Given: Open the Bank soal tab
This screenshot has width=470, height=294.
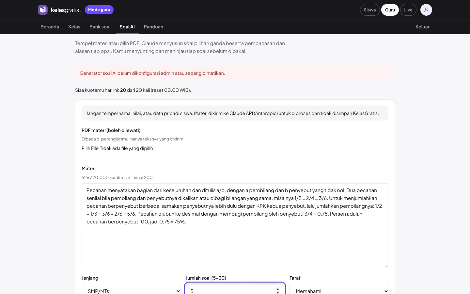Looking at the screenshot, I should coord(100,27).
